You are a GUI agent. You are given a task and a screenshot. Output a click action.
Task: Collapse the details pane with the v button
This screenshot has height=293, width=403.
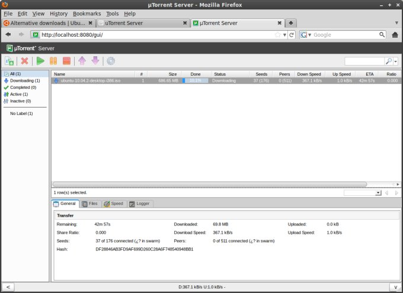[395, 287]
